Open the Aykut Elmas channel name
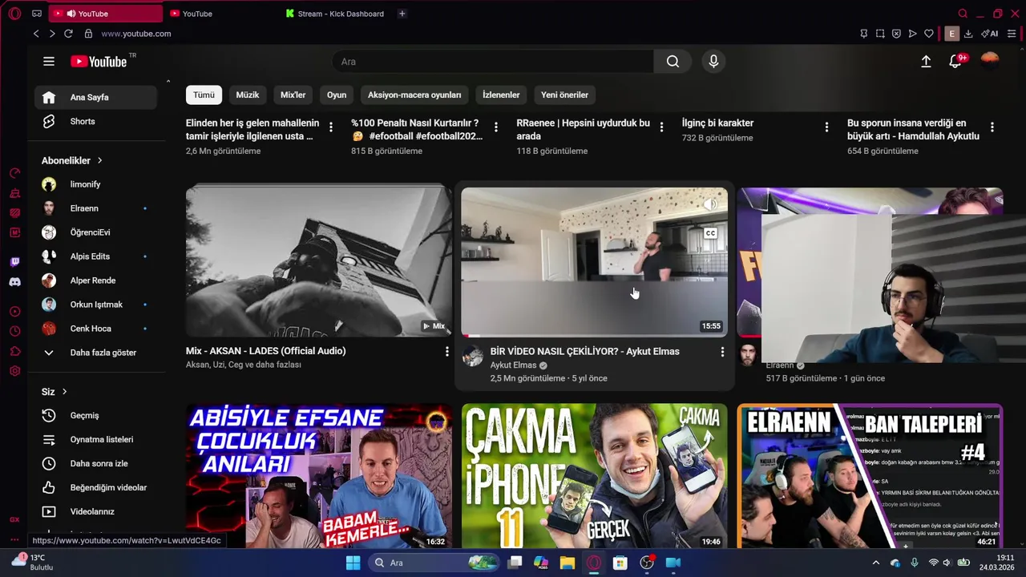Screen dimensions: 1026x577 [513, 365]
